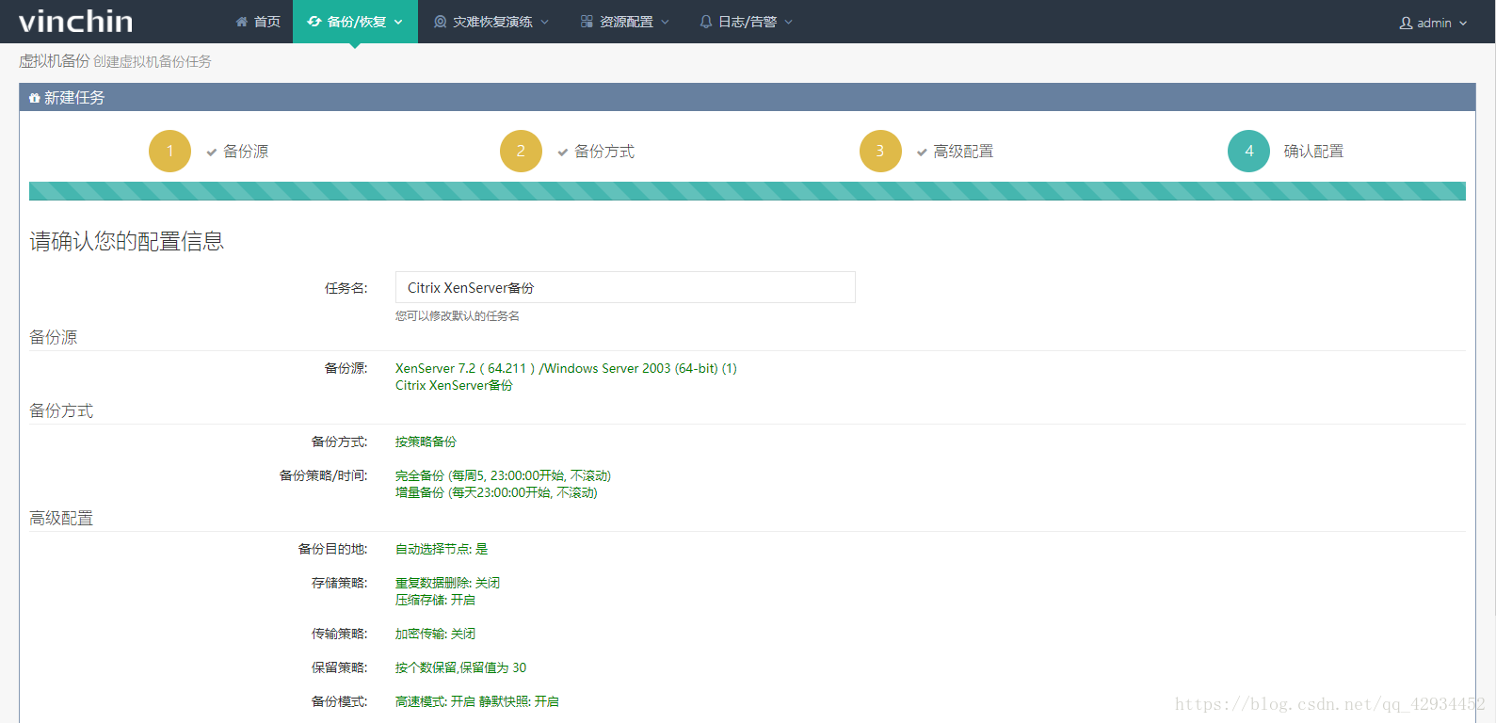Click the 任务名 text input field
This screenshot has height=723, width=1496.
point(625,287)
